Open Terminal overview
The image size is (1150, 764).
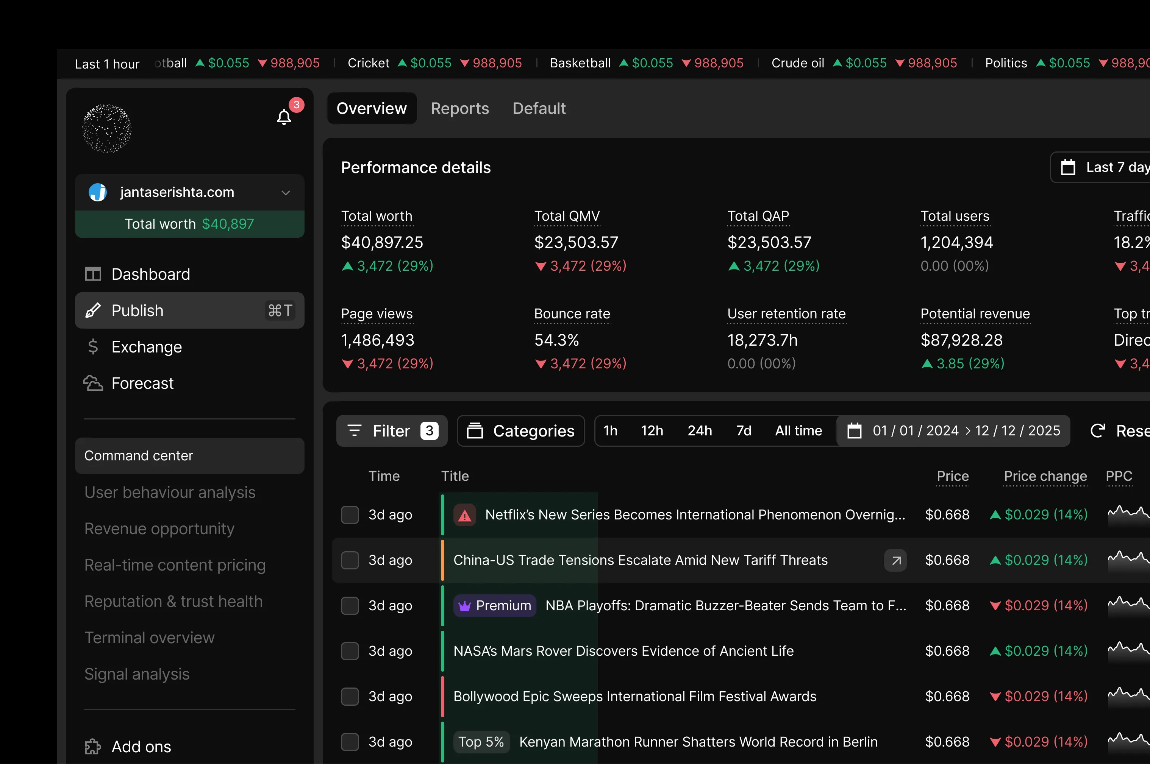[149, 638]
